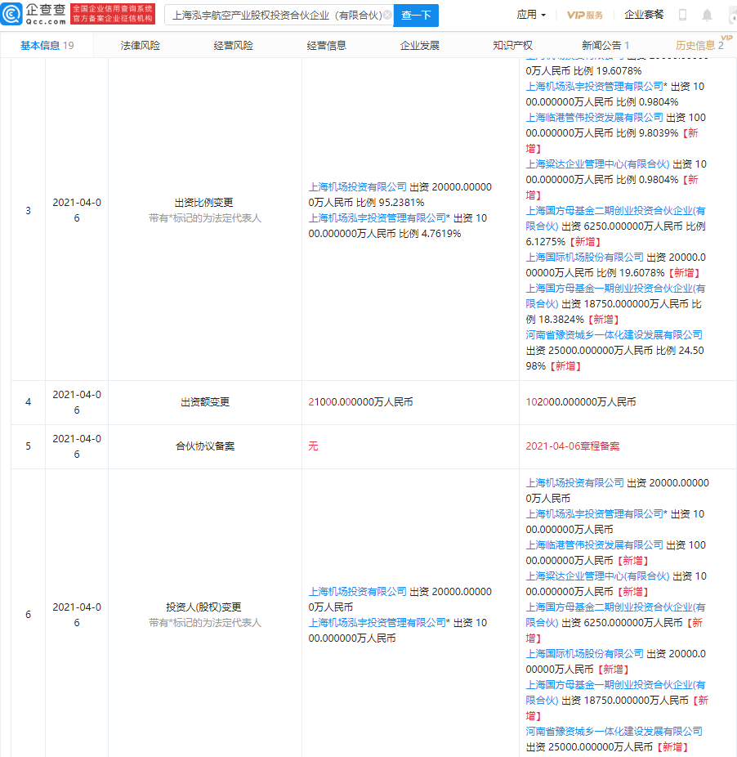Open 河南省豫资城乡一体化 link with 比例 24.5098%
737x757 pixels.
(614, 335)
